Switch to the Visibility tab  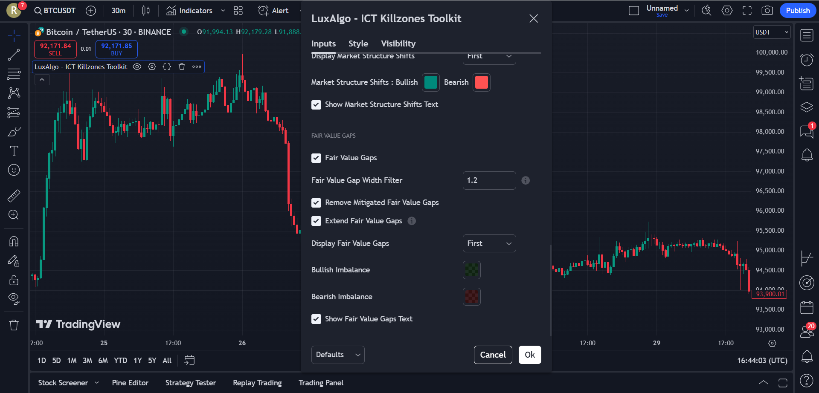point(398,43)
